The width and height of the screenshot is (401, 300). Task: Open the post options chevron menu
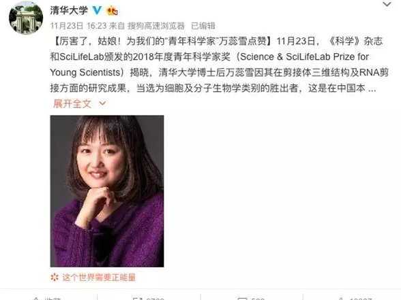click(387, 4)
